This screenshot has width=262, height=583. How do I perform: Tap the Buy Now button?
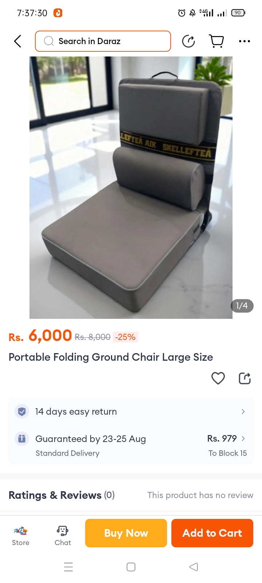[x=126, y=533]
